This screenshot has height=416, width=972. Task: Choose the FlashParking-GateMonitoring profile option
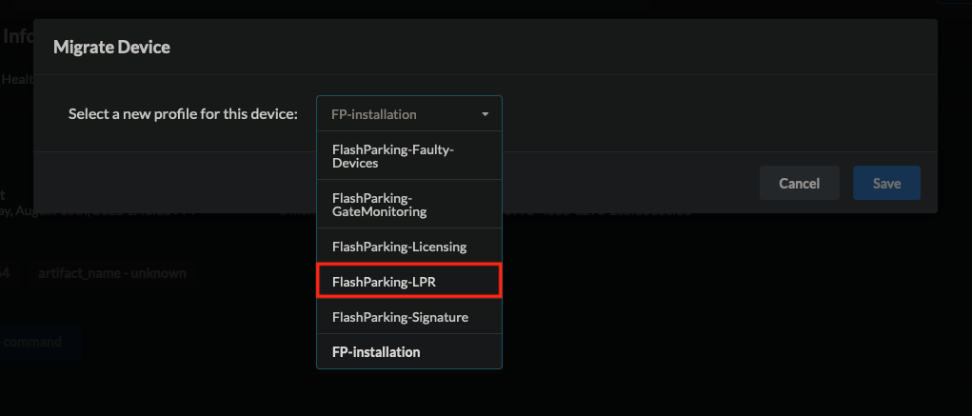(409, 205)
